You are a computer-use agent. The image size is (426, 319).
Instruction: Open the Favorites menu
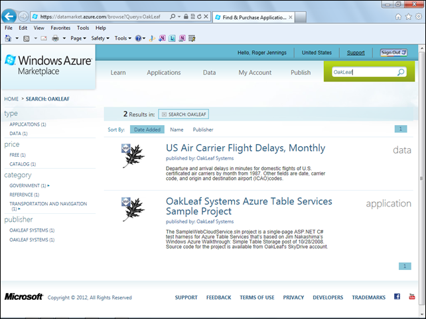(x=60, y=28)
